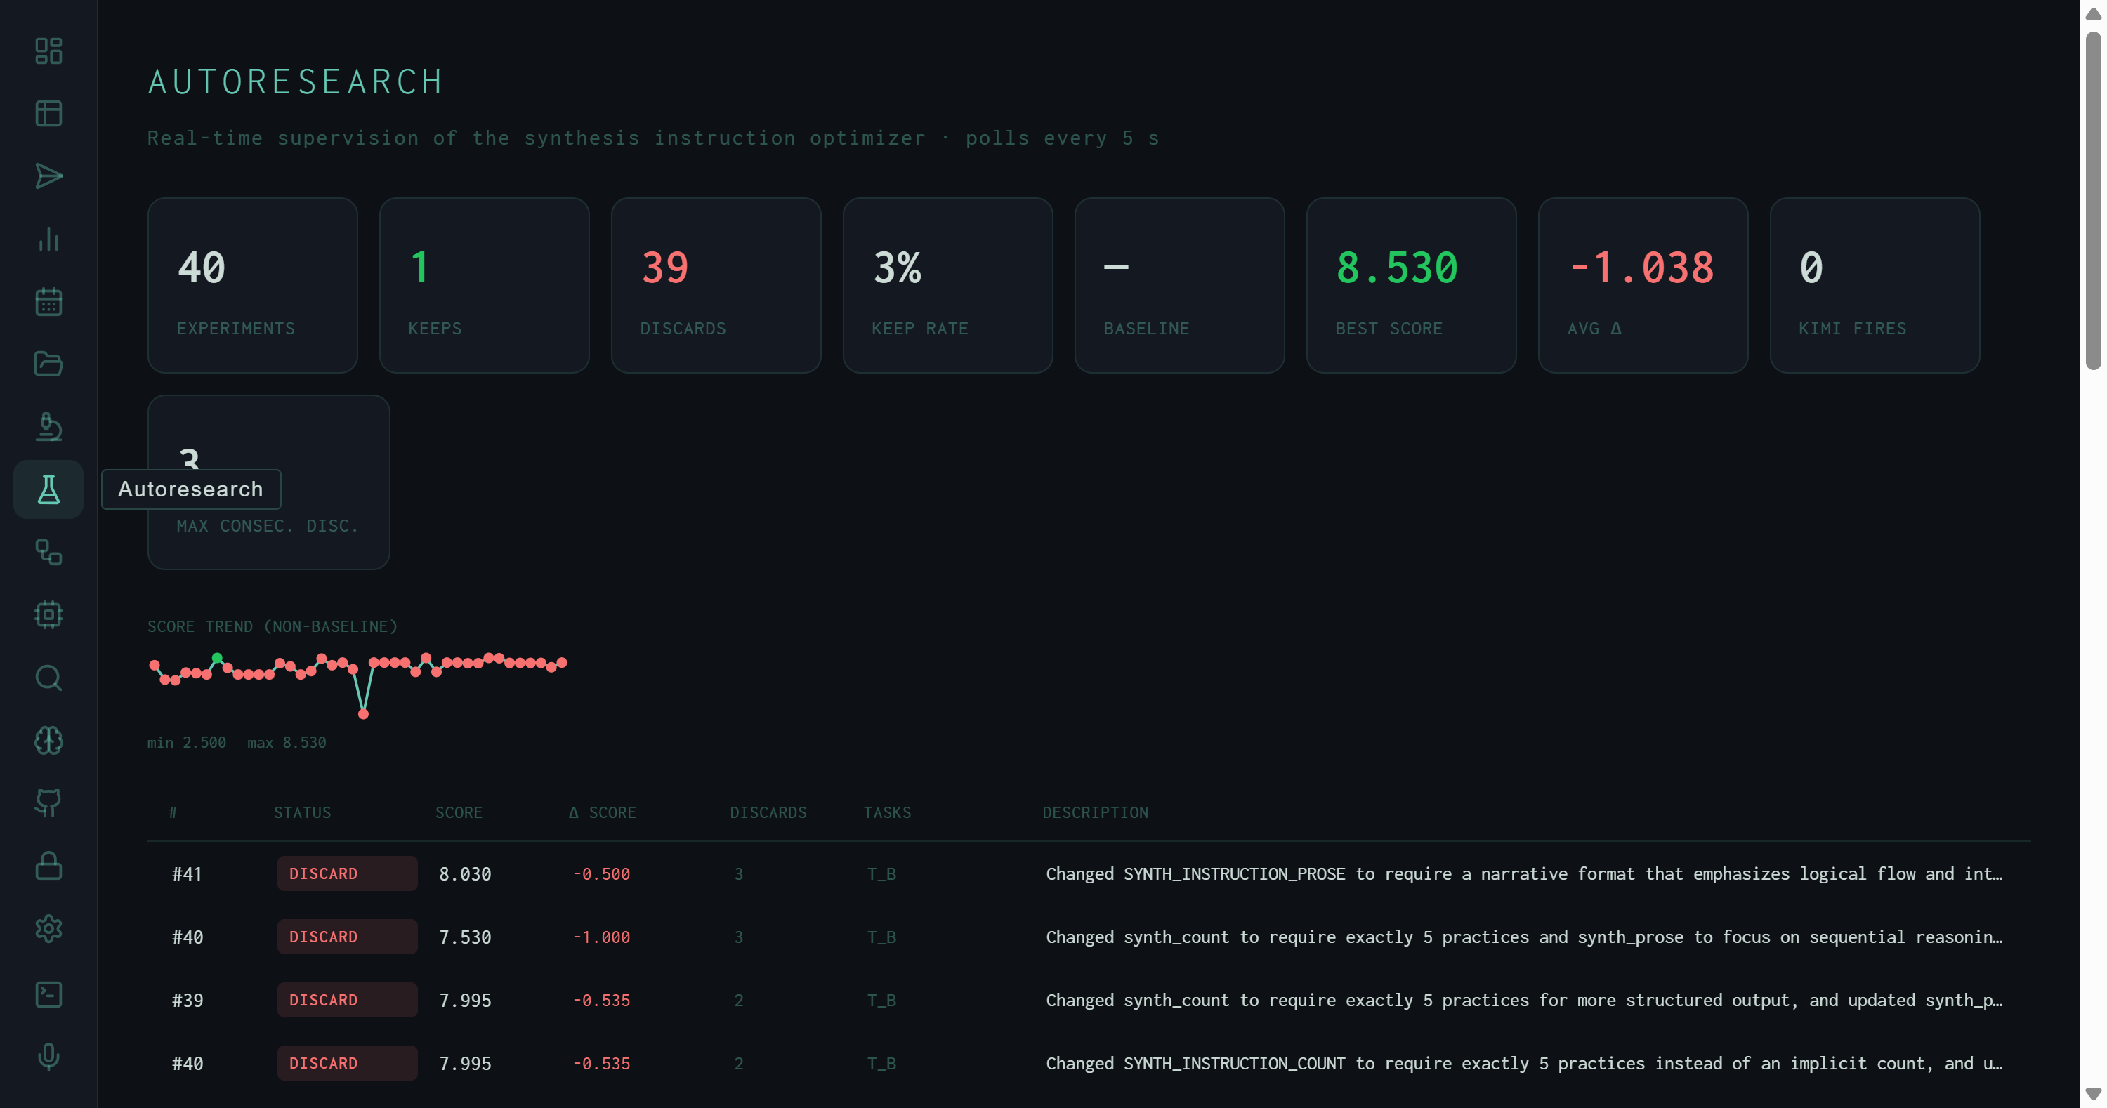This screenshot has height=1108, width=2107.
Task: Click score 8.030 in row #41
Action: coord(464,873)
